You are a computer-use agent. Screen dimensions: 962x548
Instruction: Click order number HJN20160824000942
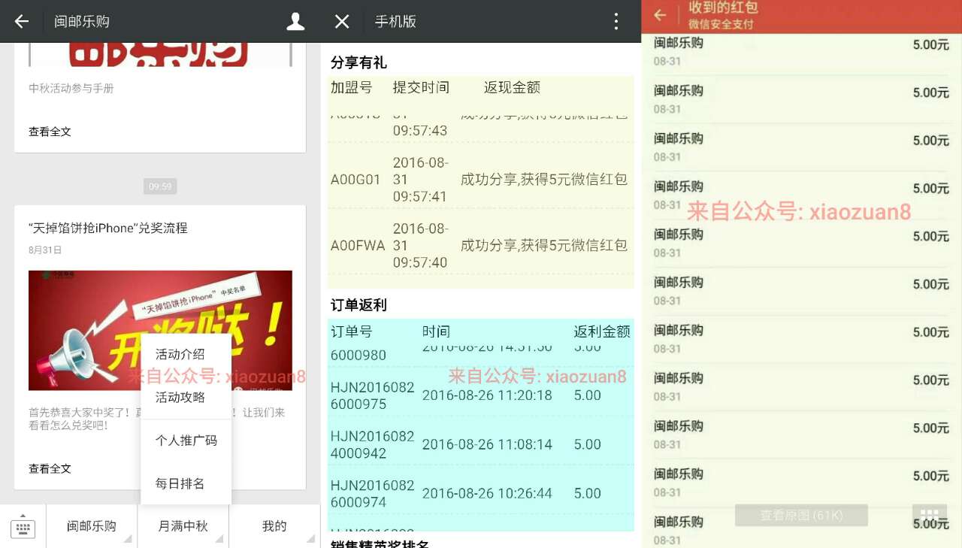click(x=373, y=445)
